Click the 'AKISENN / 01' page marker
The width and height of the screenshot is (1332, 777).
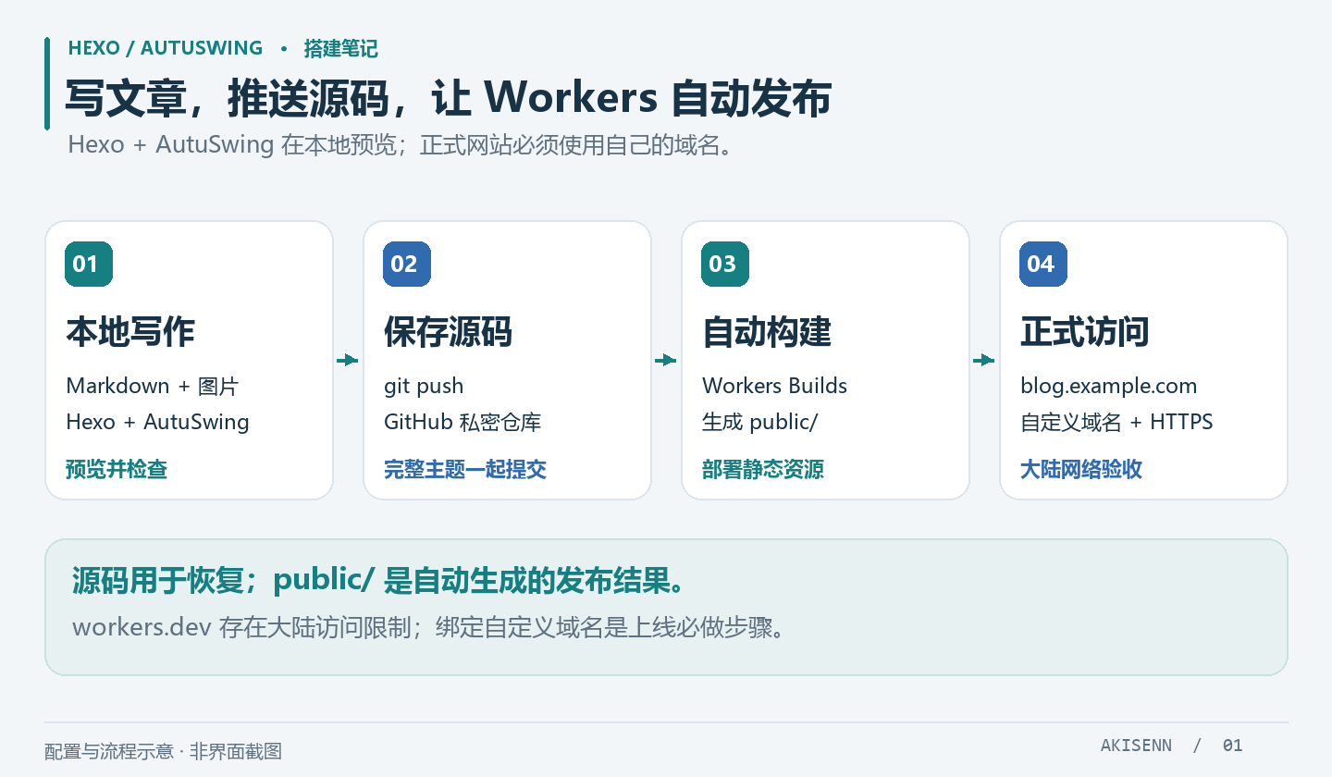[x=1172, y=746]
